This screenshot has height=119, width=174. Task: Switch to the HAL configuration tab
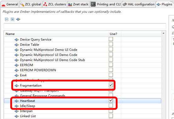coord(139,4)
